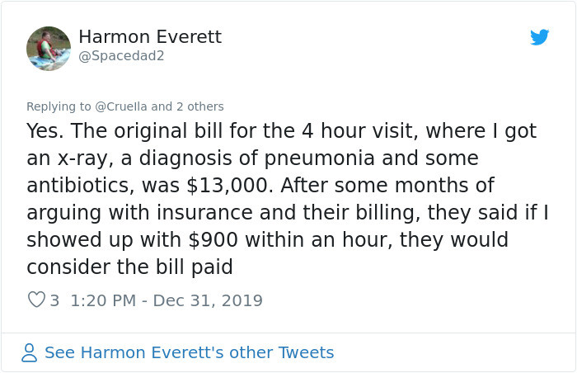Click the tweet's opening word 'Yes.'

coord(45,131)
